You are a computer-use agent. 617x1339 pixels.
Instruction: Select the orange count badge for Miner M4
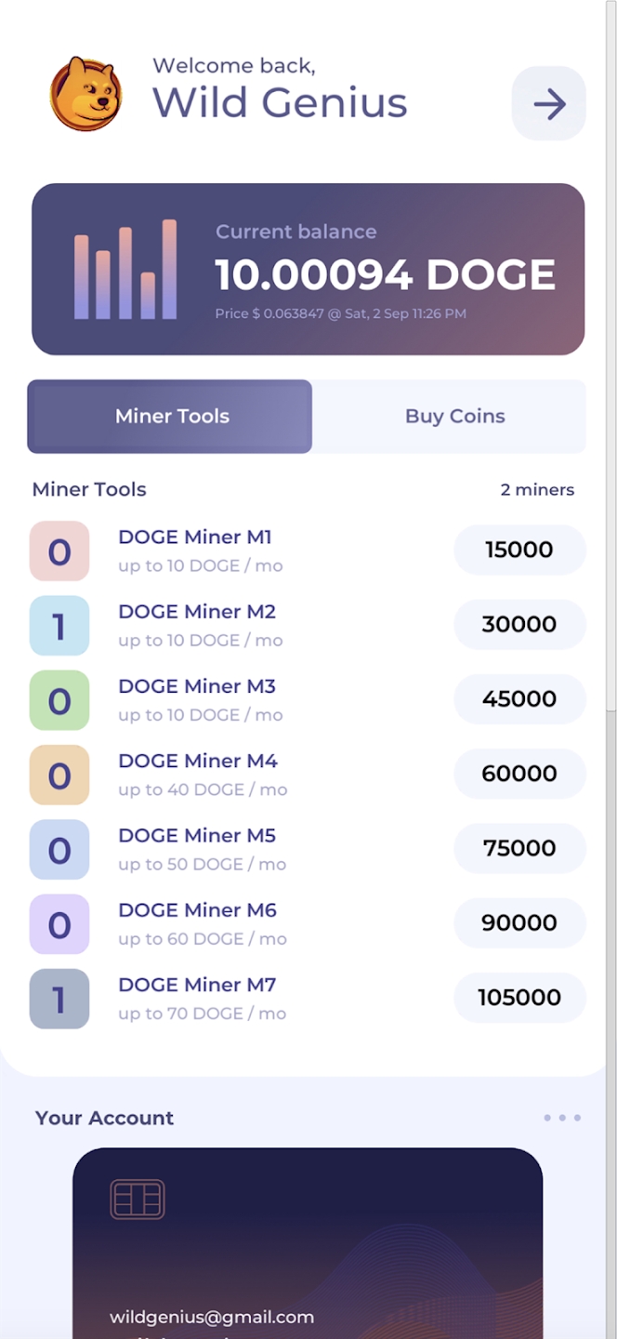pyautogui.click(x=59, y=775)
